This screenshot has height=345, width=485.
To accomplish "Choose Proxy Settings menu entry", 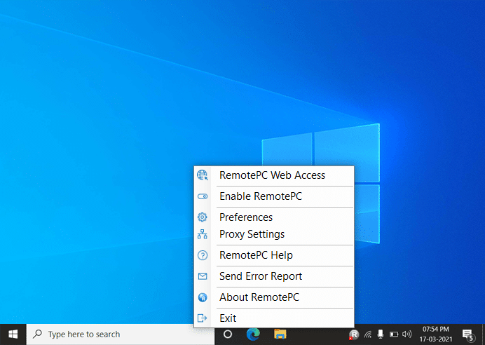I will (274, 234).
